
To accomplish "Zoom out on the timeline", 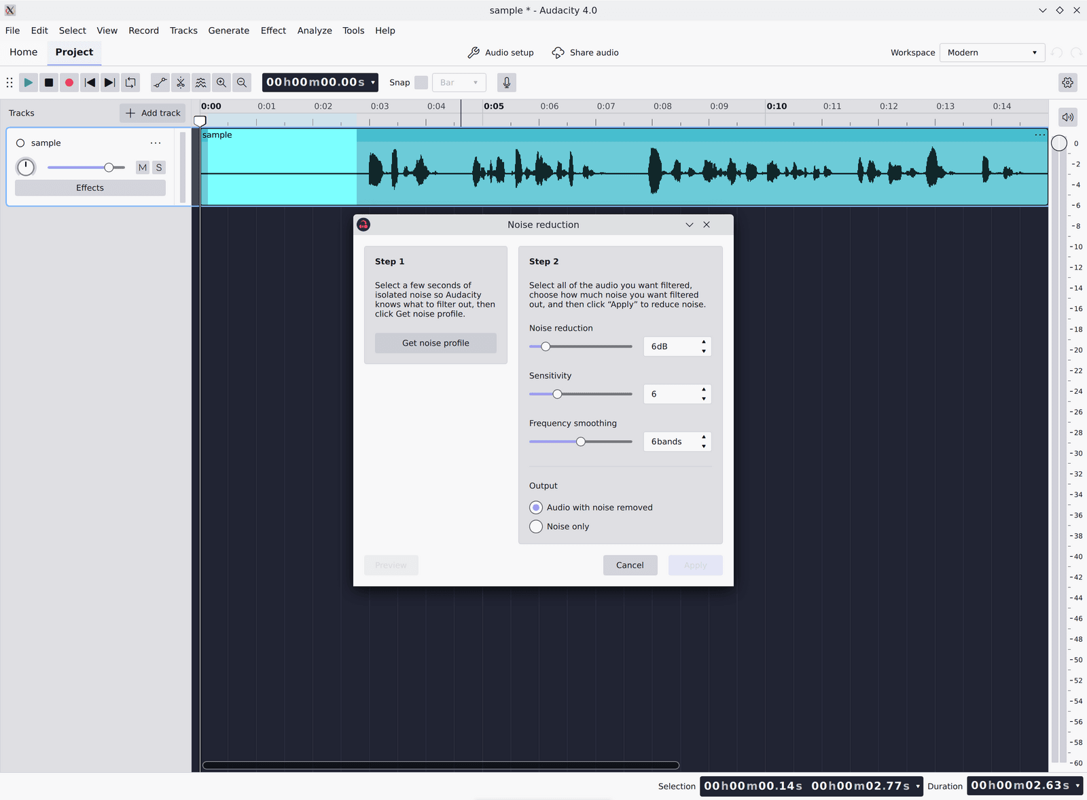I will [x=242, y=83].
